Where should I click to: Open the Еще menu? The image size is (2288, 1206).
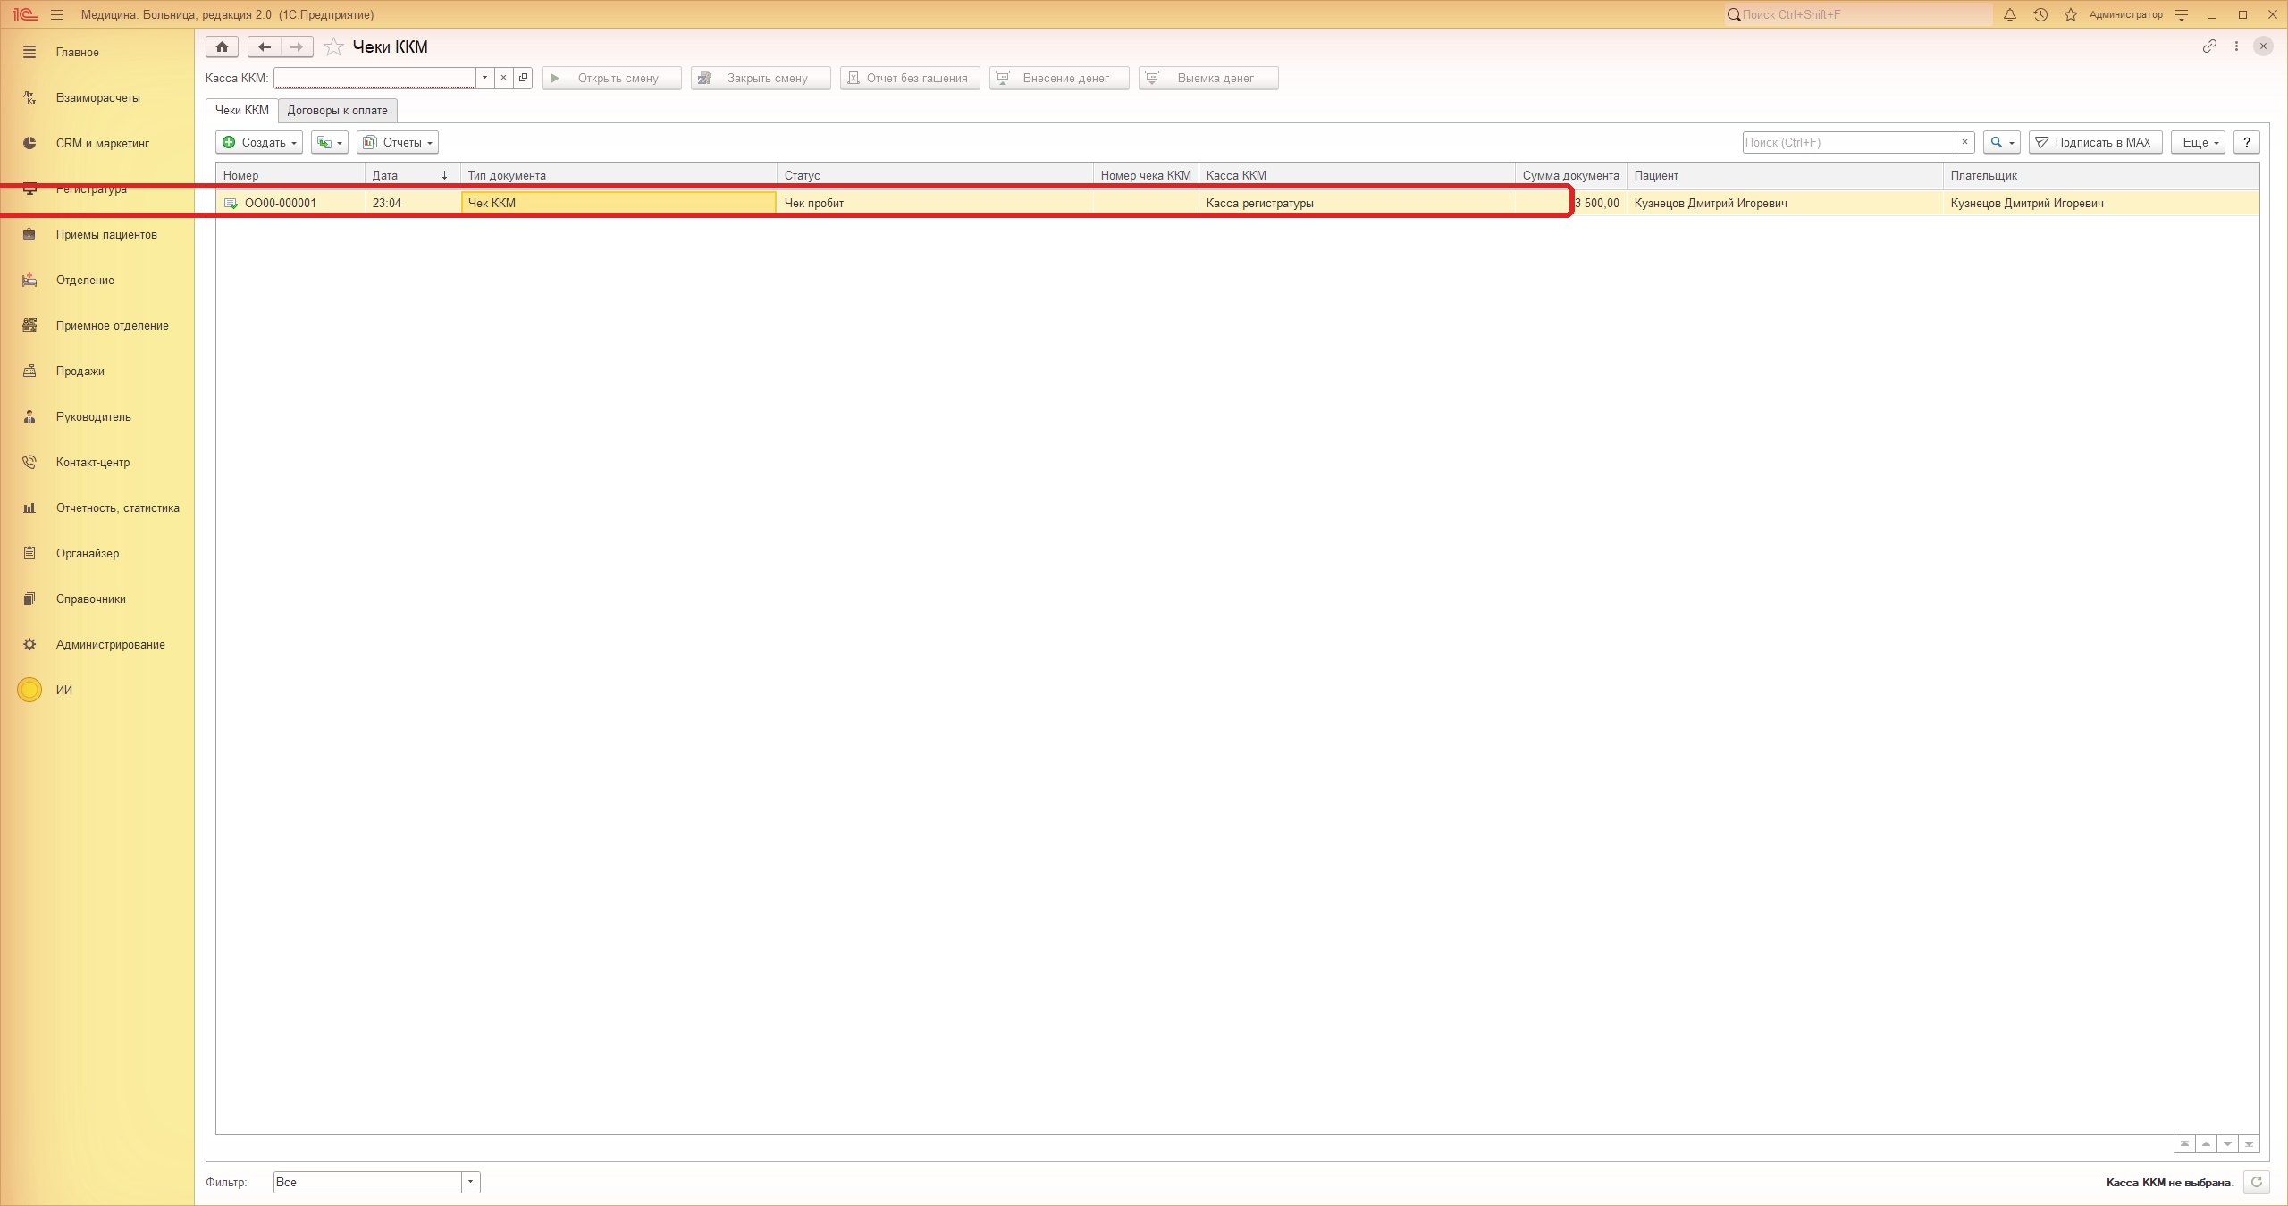click(x=2197, y=142)
